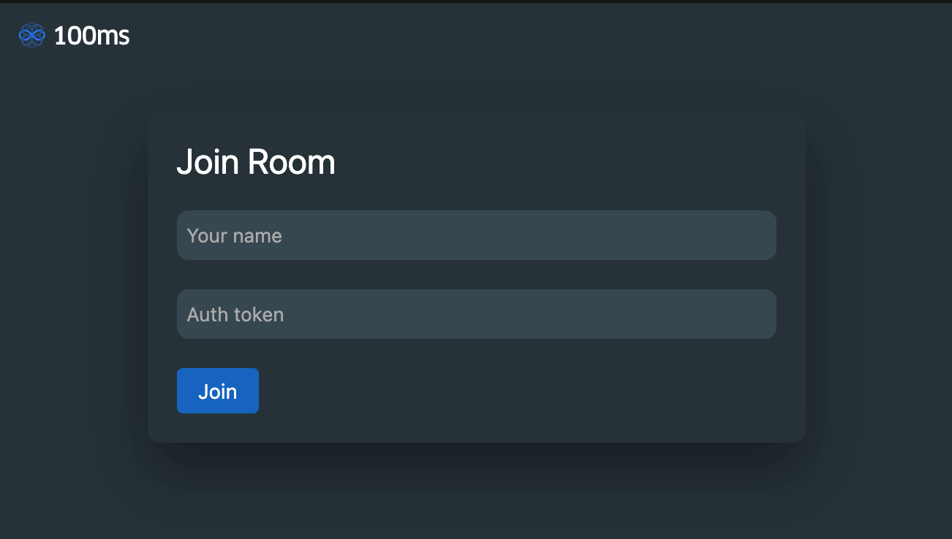Image resolution: width=952 pixels, height=539 pixels.
Task: Click inside the Auth token field
Action: [x=476, y=314]
